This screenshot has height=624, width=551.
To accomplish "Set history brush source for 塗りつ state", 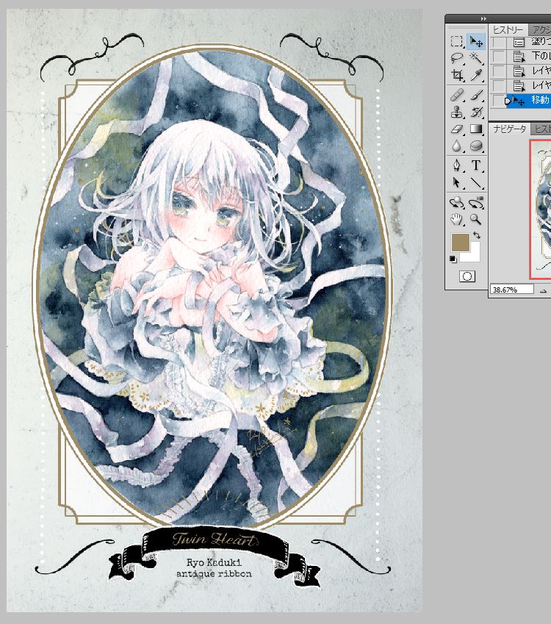I will tap(498, 42).
